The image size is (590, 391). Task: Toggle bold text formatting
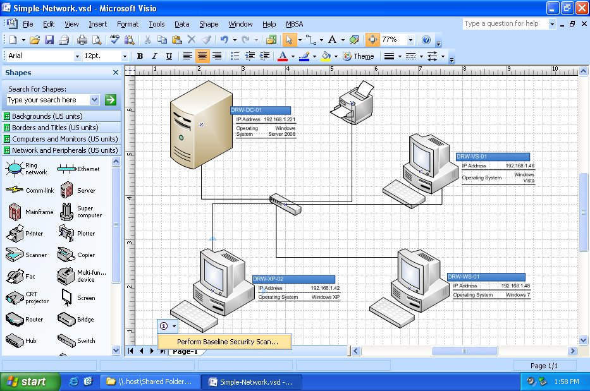coord(139,56)
